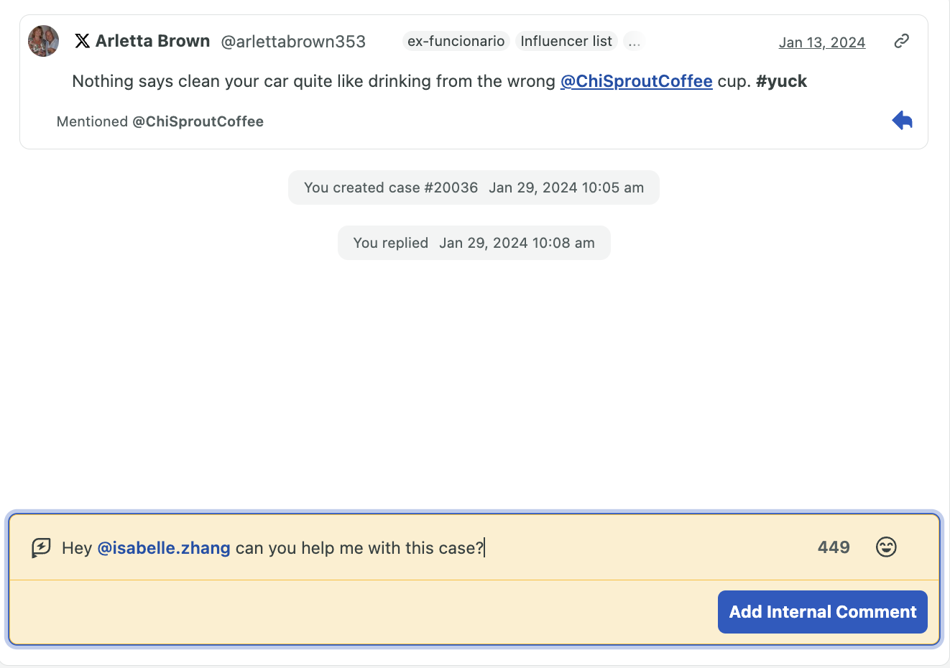The image size is (950, 668).
Task: Click the Arletta Brown name
Action: pos(152,41)
